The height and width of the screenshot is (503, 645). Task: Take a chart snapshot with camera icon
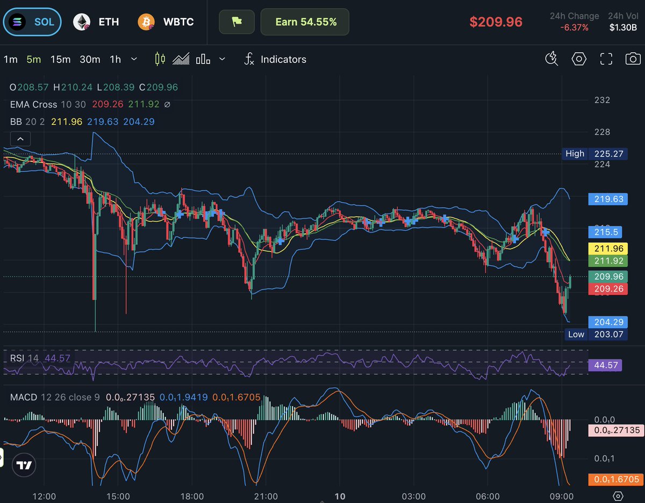(633, 59)
